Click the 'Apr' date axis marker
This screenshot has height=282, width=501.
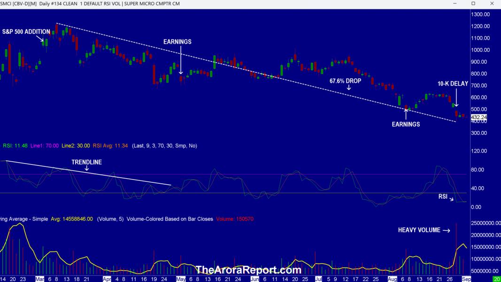tap(107, 279)
